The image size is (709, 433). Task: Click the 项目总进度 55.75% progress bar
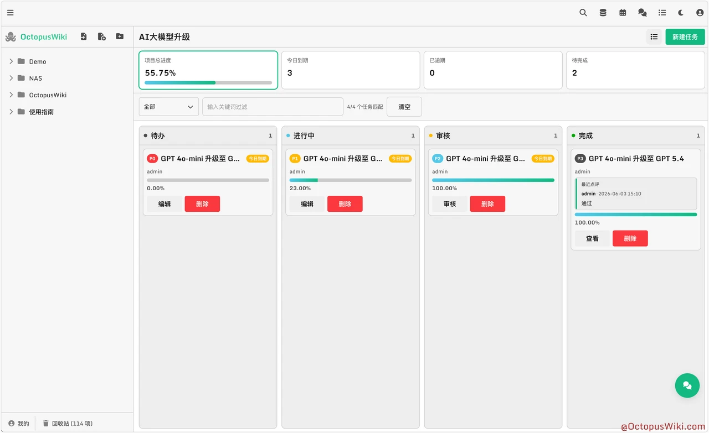click(x=208, y=83)
